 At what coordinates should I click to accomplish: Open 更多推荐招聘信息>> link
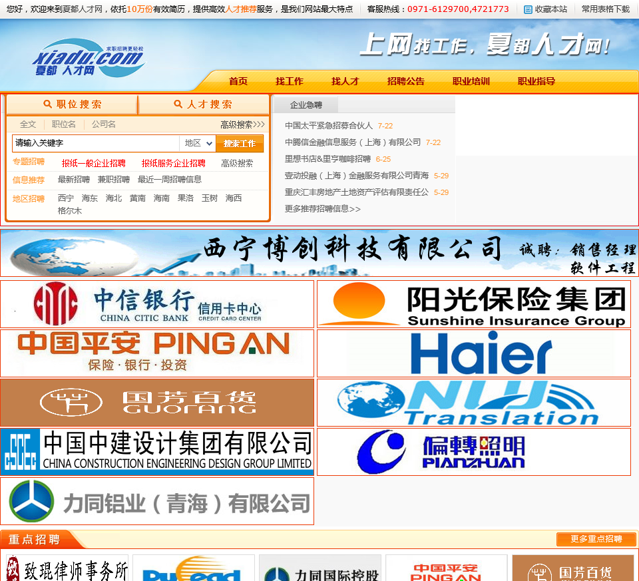[323, 209]
